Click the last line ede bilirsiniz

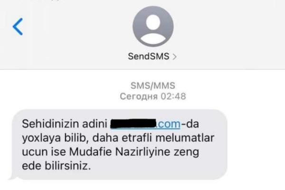pyautogui.click(x=57, y=166)
